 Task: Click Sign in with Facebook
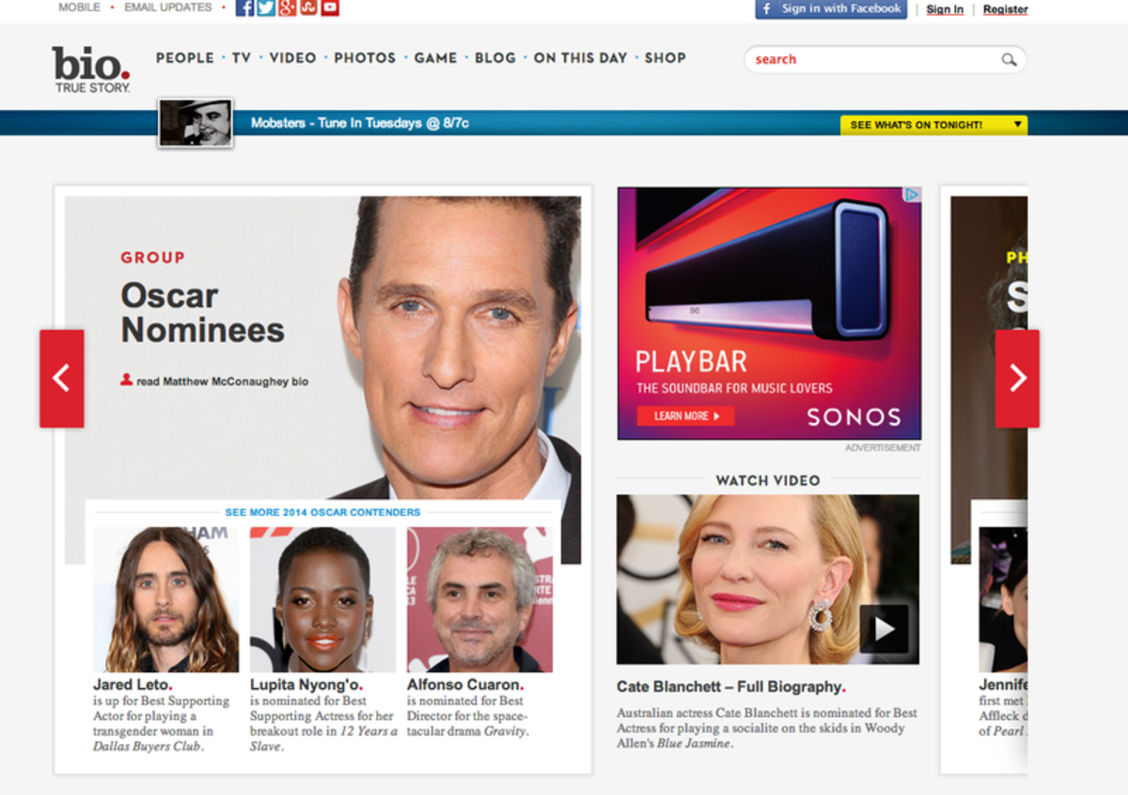tap(830, 9)
